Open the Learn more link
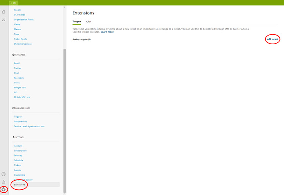284x195 pixels. click(x=107, y=32)
